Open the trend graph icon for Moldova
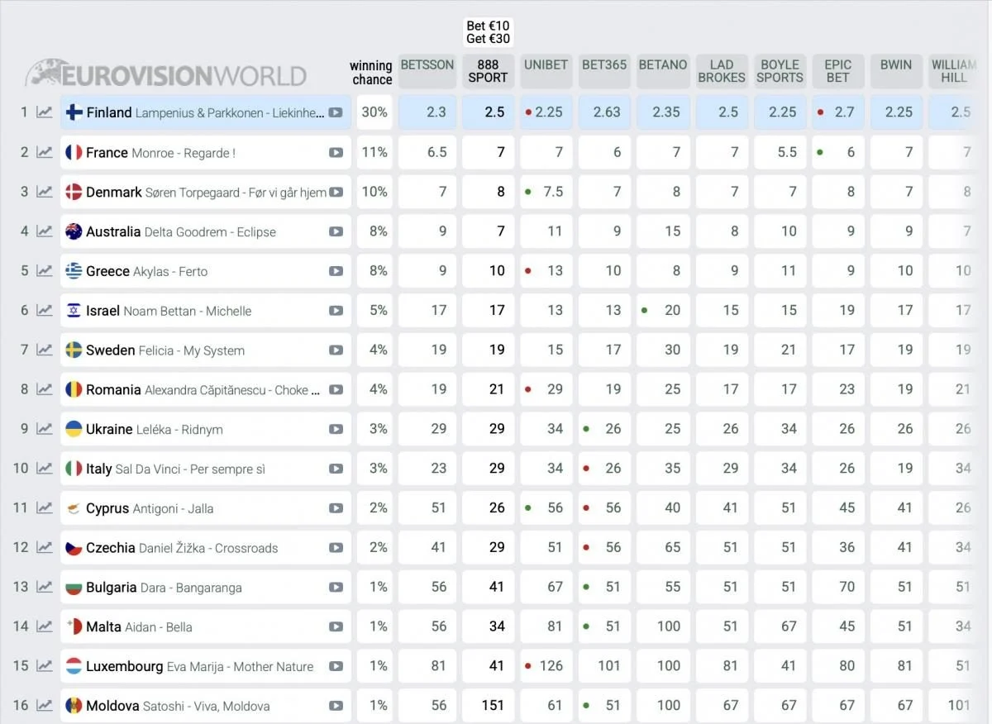 click(45, 706)
